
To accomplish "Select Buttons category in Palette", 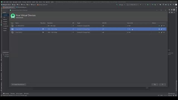I will pos(5,19).
